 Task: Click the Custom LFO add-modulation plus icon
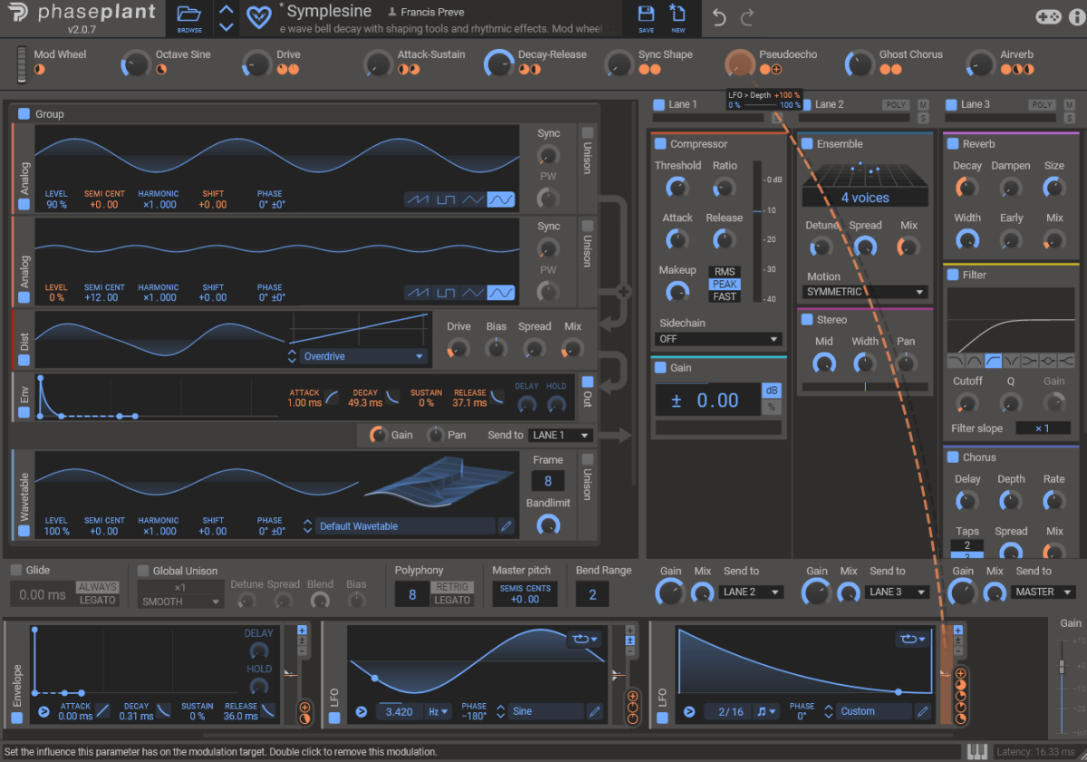point(959,673)
